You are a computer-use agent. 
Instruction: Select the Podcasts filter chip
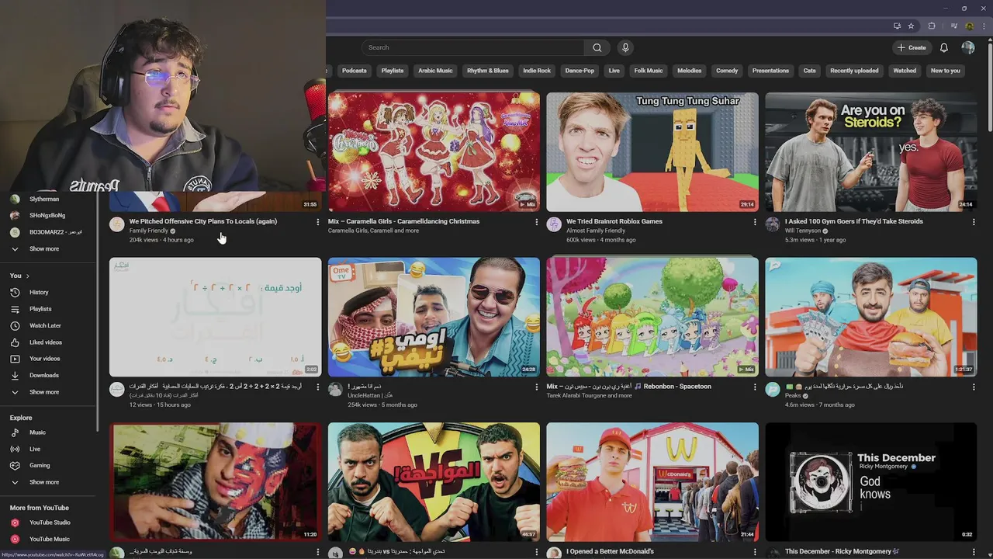(355, 71)
